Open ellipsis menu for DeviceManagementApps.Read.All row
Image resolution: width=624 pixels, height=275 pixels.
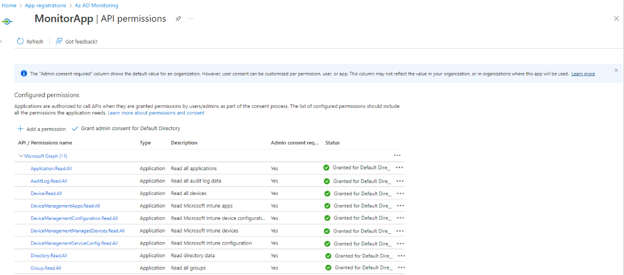tap(400, 206)
